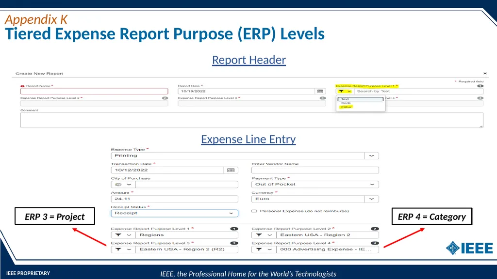Expand the Receipt Status dropdown
Screen dimensions: 497x279
coord(231,213)
